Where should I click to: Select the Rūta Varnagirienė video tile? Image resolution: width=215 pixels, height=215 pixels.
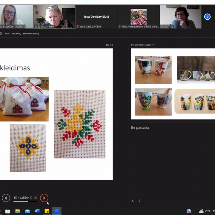pyautogui.click(x=138, y=17)
